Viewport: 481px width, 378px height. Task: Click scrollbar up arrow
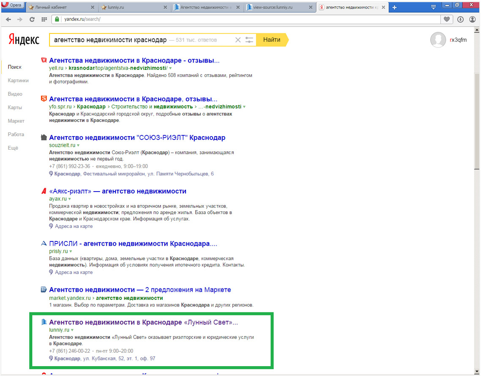tap(476, 30)
